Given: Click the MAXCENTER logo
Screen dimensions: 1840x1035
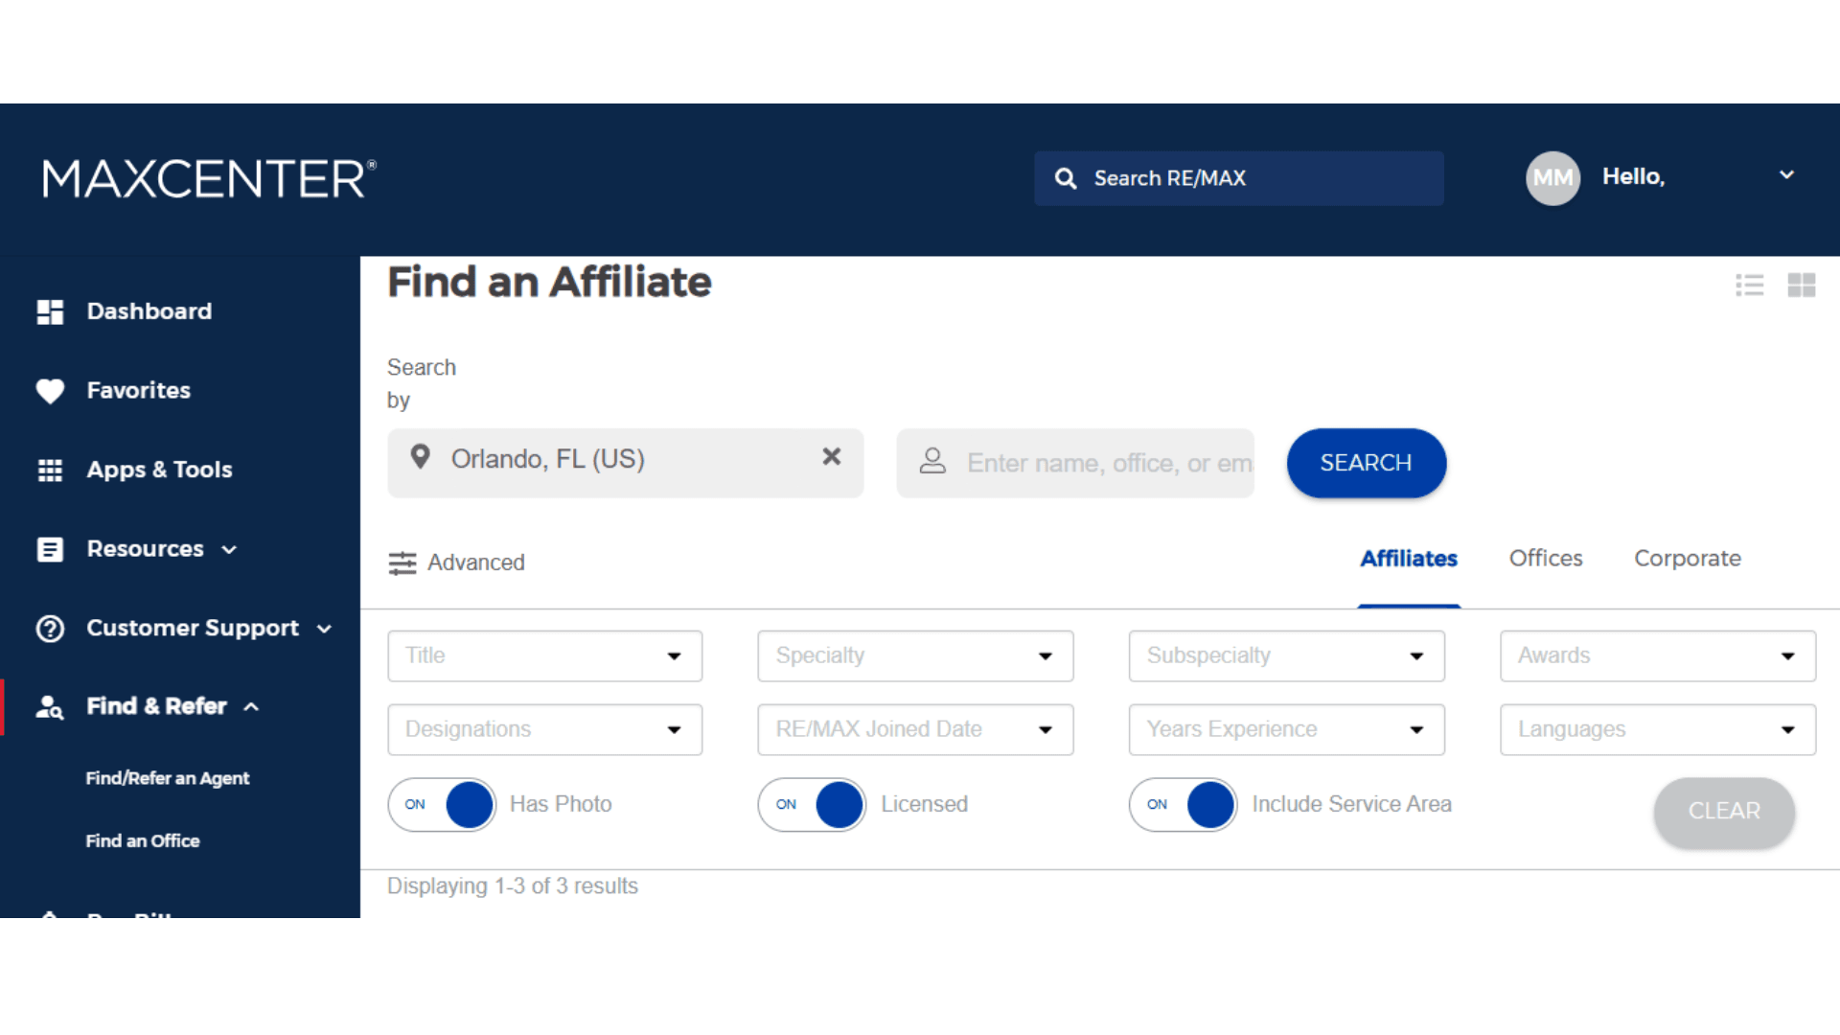Looking at the screenshot, I should coord(209,178).
